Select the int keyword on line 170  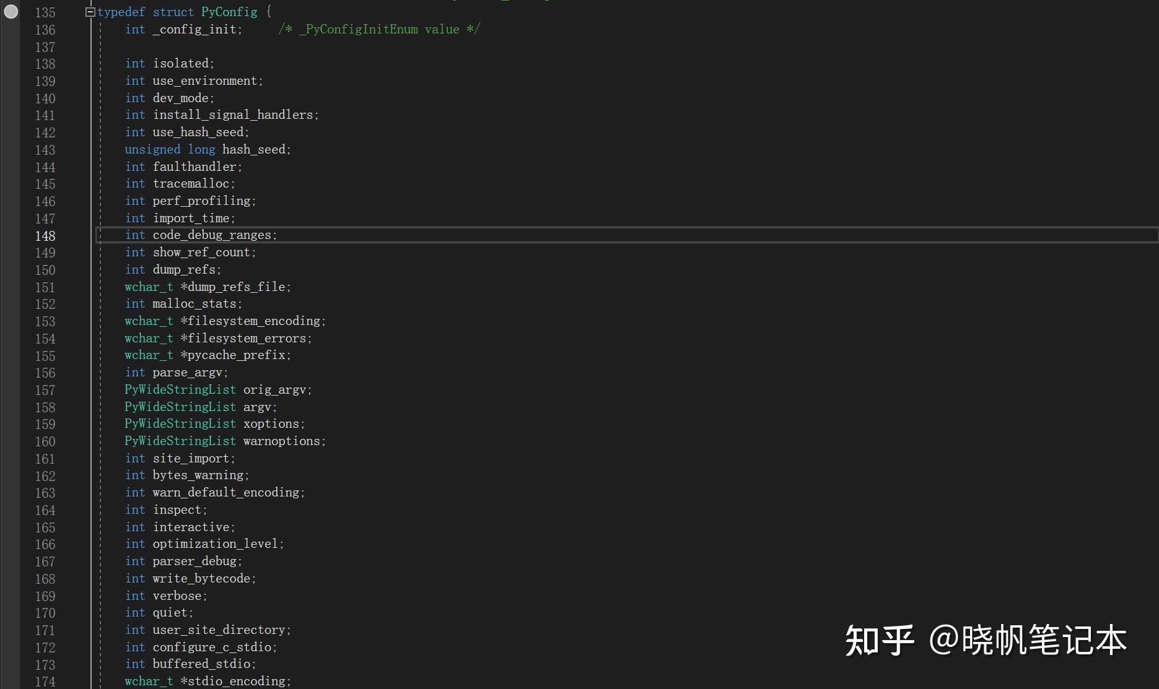pyautogui.click(x=134, y=612)
